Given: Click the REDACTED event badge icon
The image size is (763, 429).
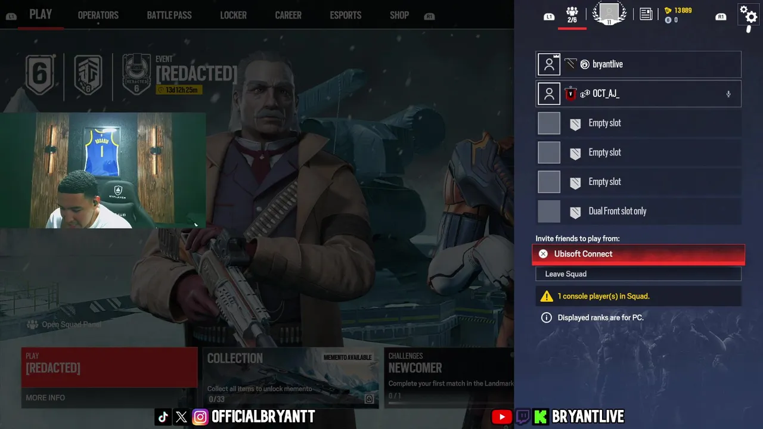Looking at the screenshot, I should point(137,74).
